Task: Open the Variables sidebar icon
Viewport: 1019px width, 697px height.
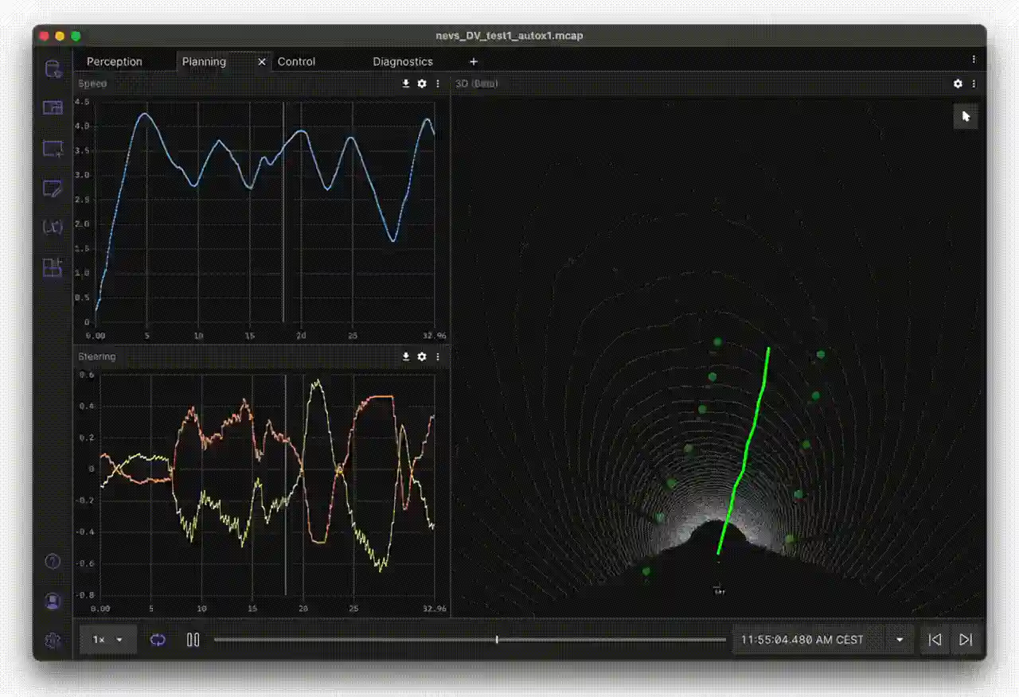Action: point(53,228)
